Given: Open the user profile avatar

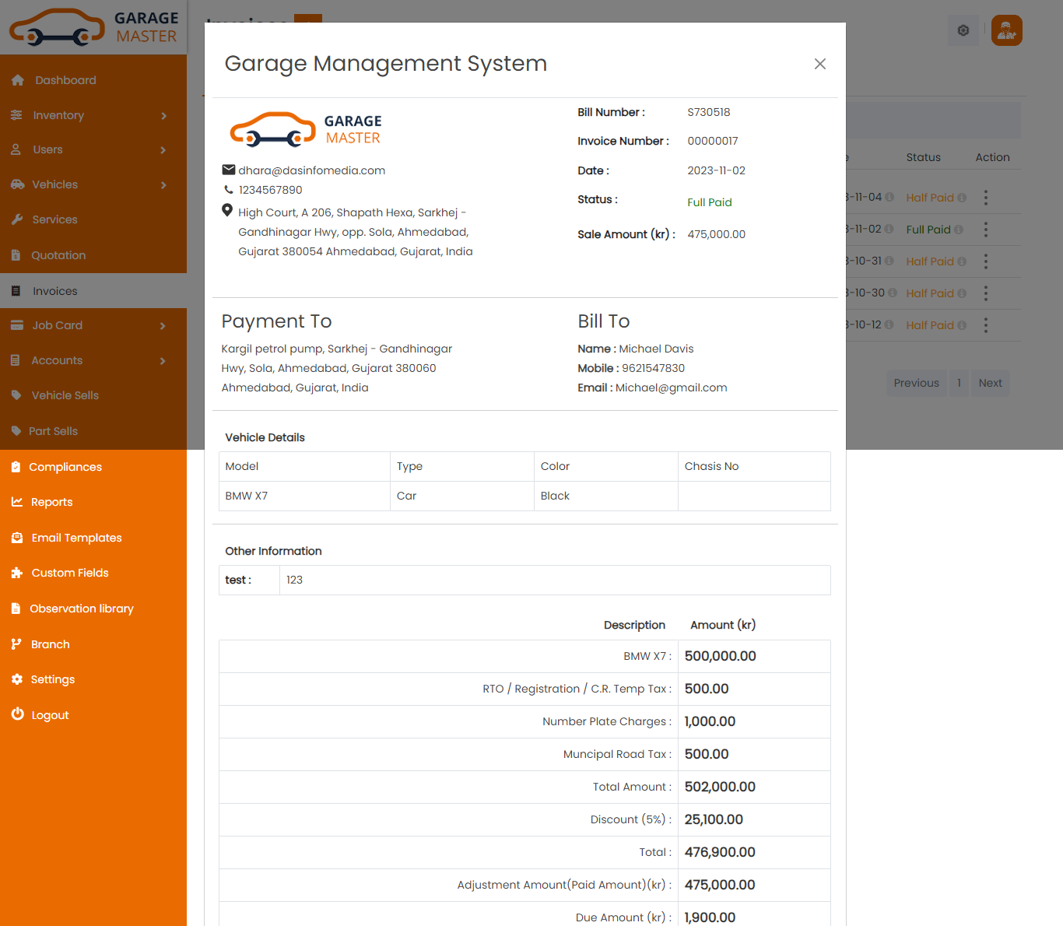Looking at the screenshot, I should tap(1006, 30).
